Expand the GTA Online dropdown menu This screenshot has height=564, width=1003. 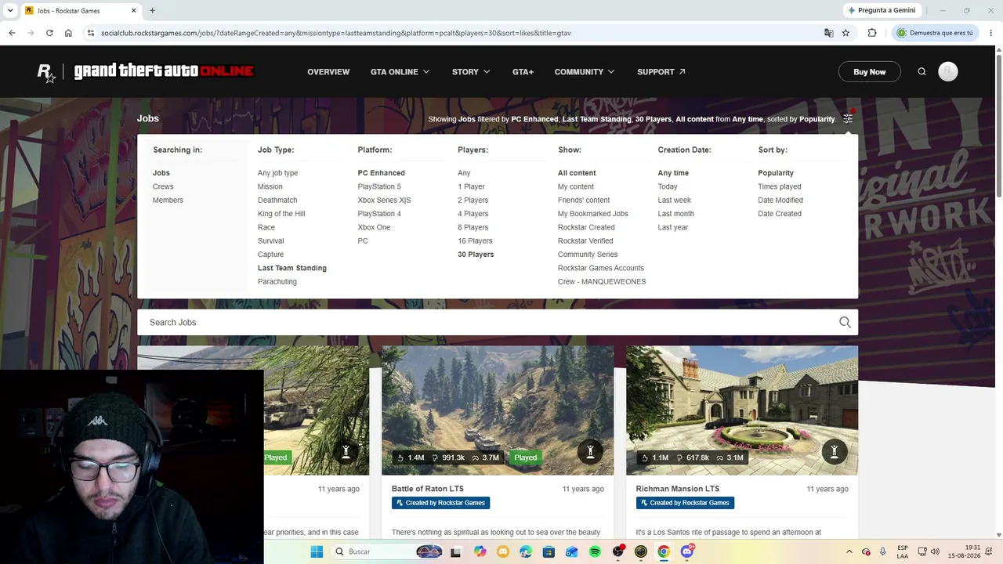tap(400, 72)
